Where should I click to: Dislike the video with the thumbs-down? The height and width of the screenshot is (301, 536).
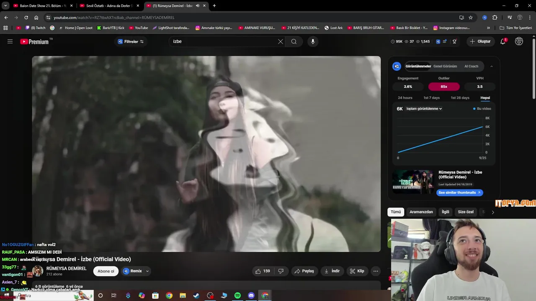281,271
